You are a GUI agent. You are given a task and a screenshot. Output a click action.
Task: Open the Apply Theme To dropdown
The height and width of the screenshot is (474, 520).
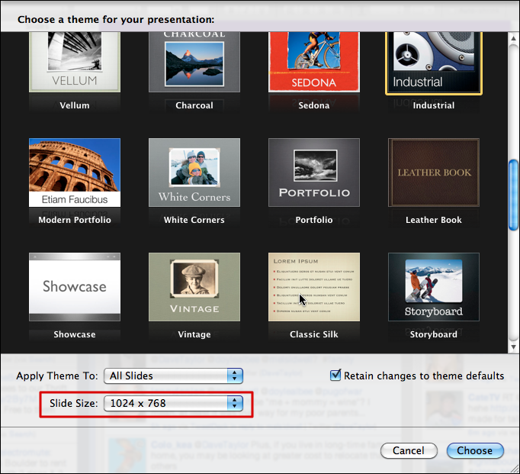174,376
